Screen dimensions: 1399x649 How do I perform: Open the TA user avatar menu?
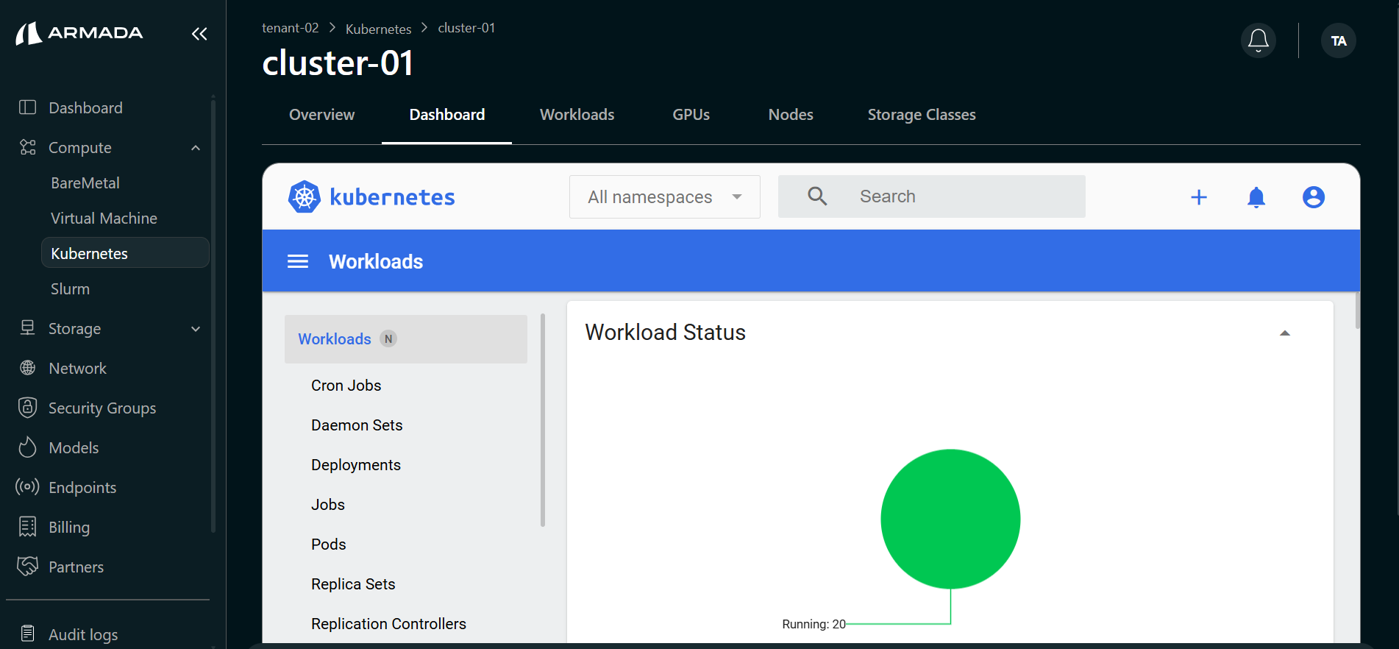click(x=1339, y=40)
